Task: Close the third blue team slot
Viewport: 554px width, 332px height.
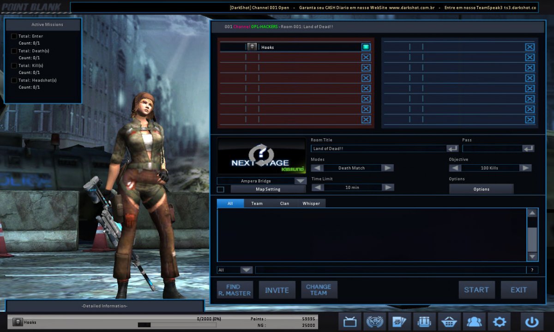Action: pos(530,68)
